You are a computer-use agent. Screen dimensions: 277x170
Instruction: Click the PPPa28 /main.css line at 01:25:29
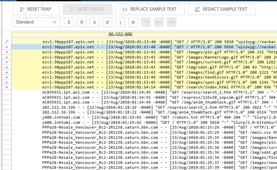click(144, 132)
